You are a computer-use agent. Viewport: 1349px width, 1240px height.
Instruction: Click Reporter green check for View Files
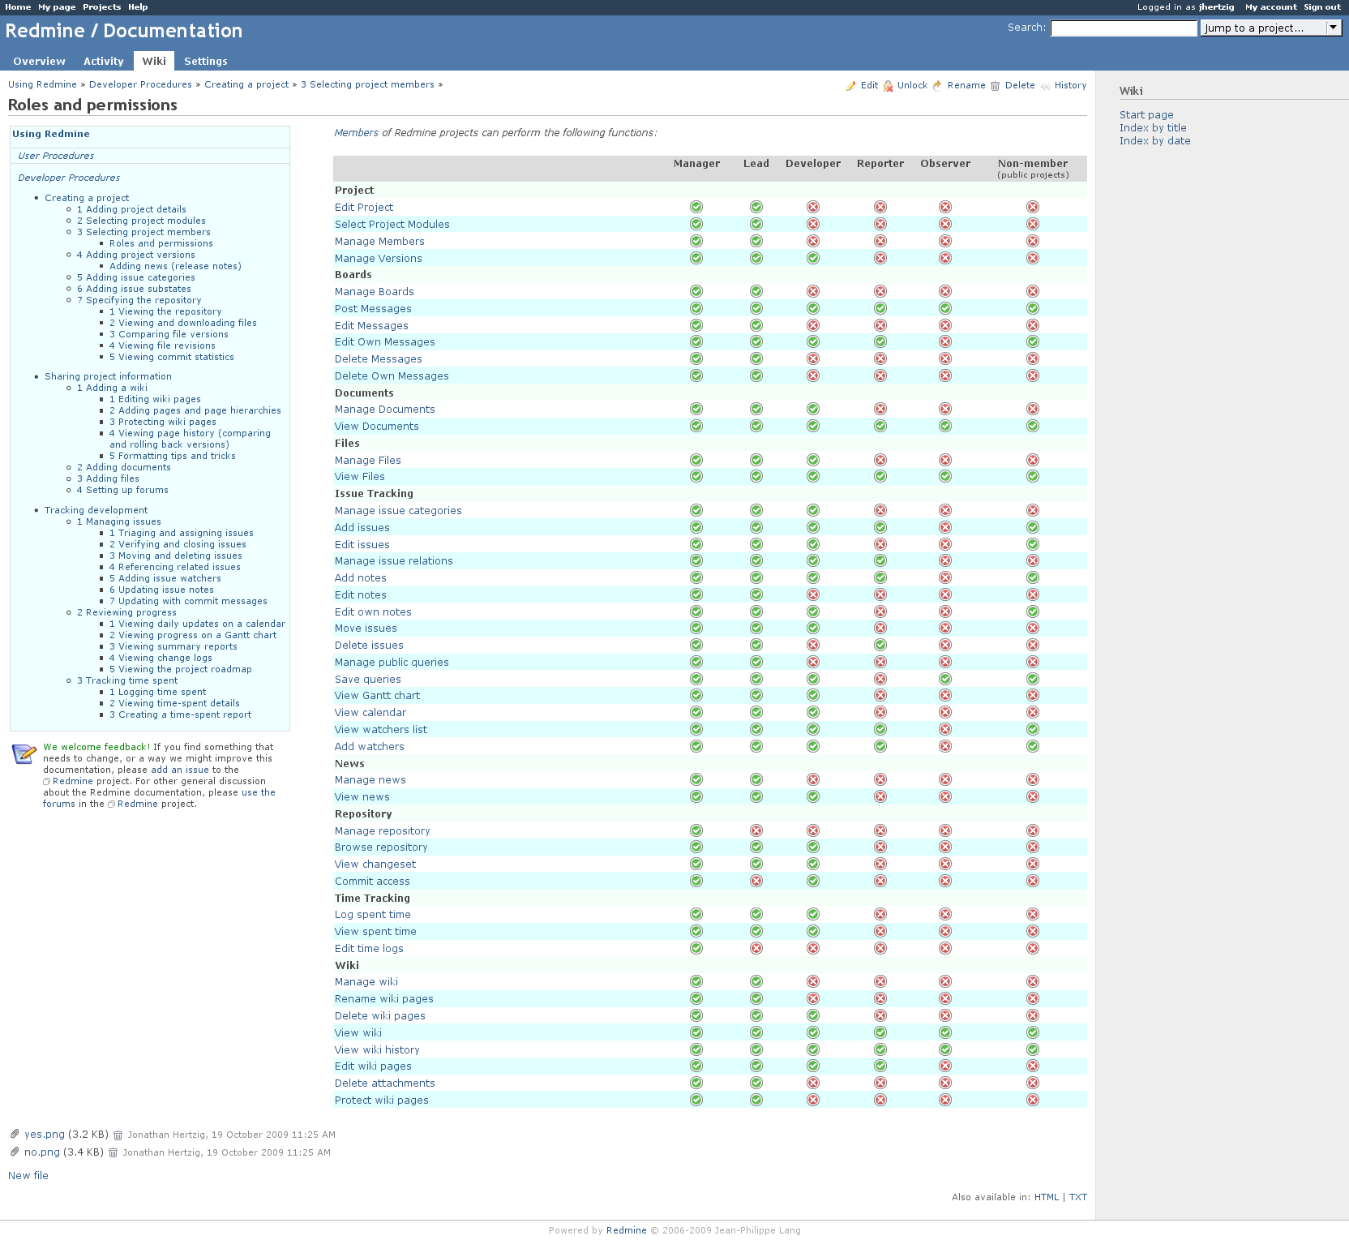tap(880, 476)
